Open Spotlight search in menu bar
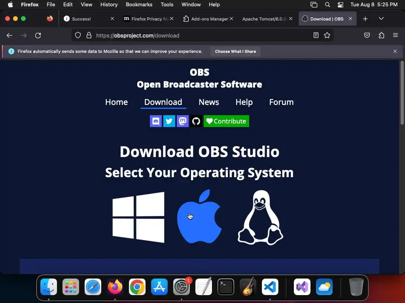This screenshot has width=405, height=303. pyautogui.click(x=327, y=4)
